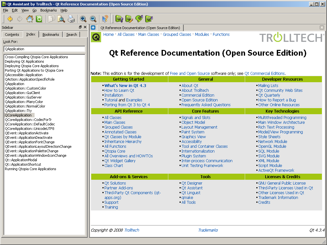The height and width of the screenshot is (245, 327).
Task: Select Deploying Qt Applications index entry
Action: click(x=24, y=61)
